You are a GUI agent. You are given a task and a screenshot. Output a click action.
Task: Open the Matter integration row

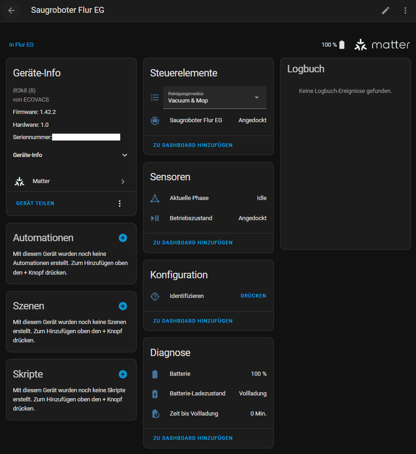pos(71,181)
